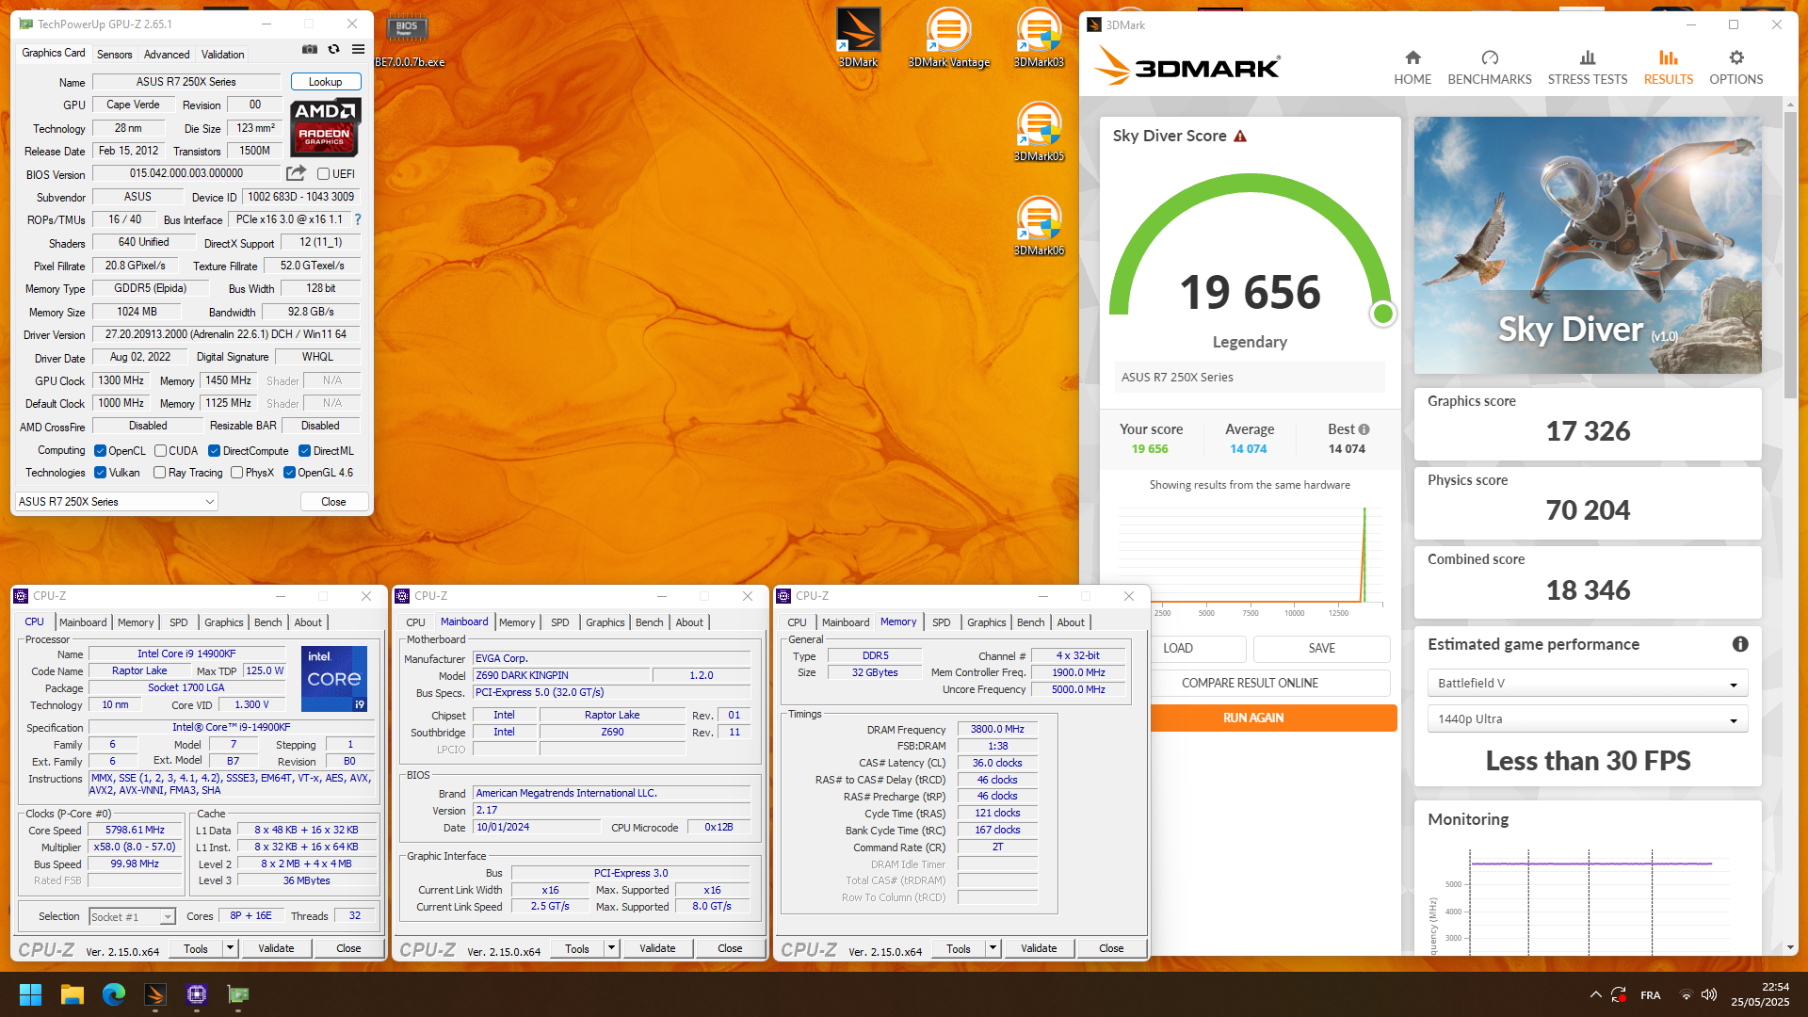This screenshot has height=1017, width=1808.
Task: Click the scrollbar down arrow in 3DMark
Action: (x=1790, y=947)
